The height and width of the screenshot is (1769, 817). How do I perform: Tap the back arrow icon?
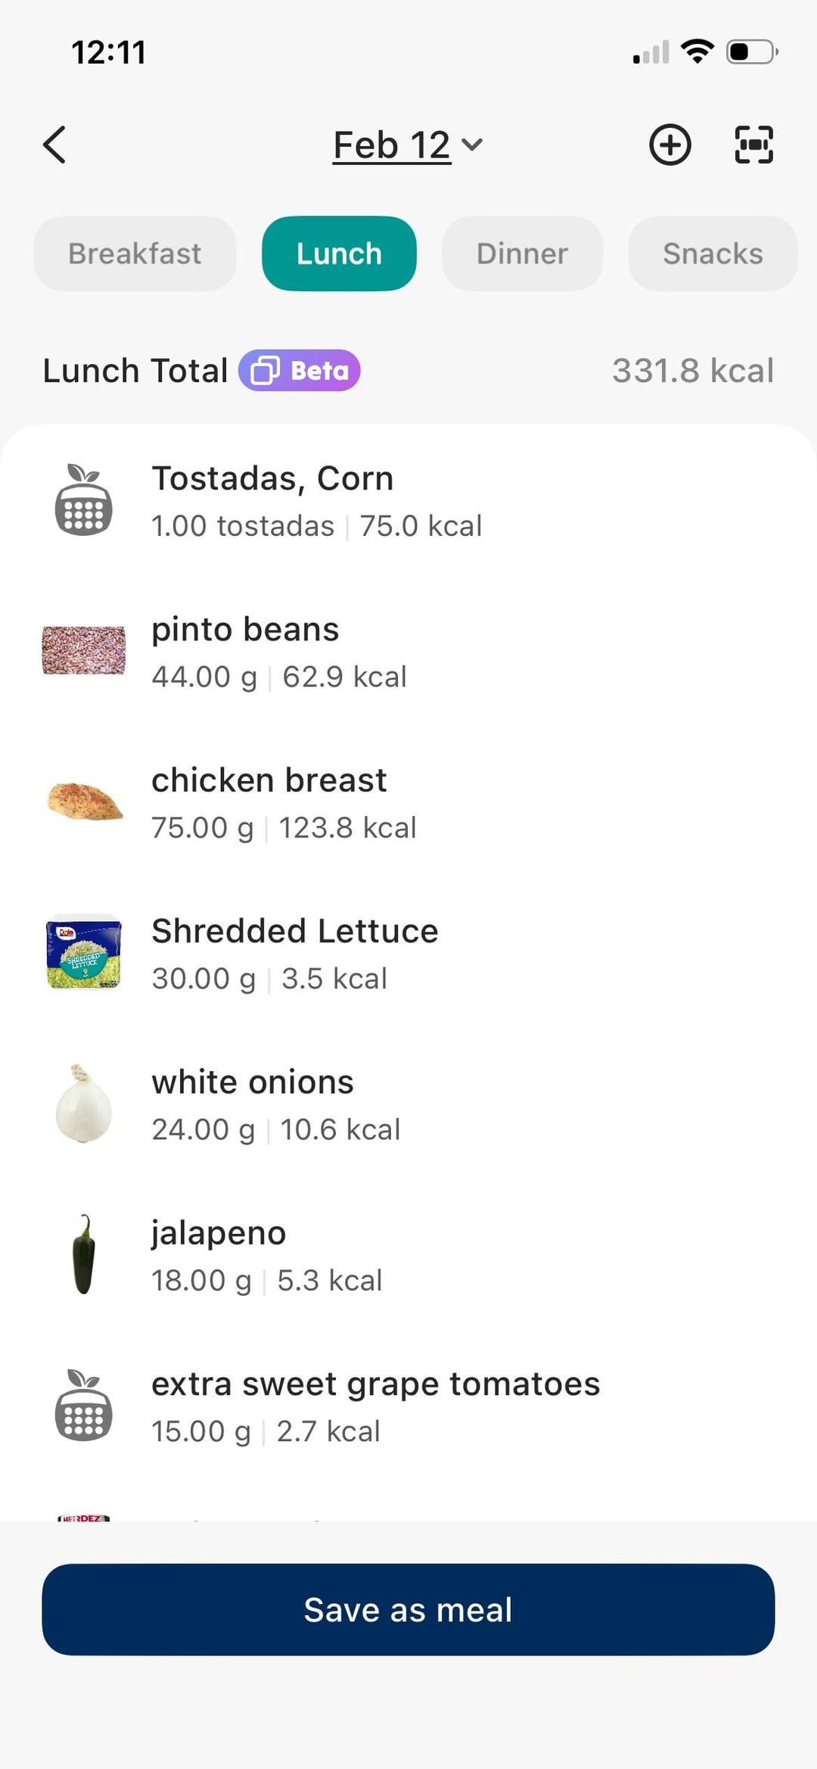point(54,145)
